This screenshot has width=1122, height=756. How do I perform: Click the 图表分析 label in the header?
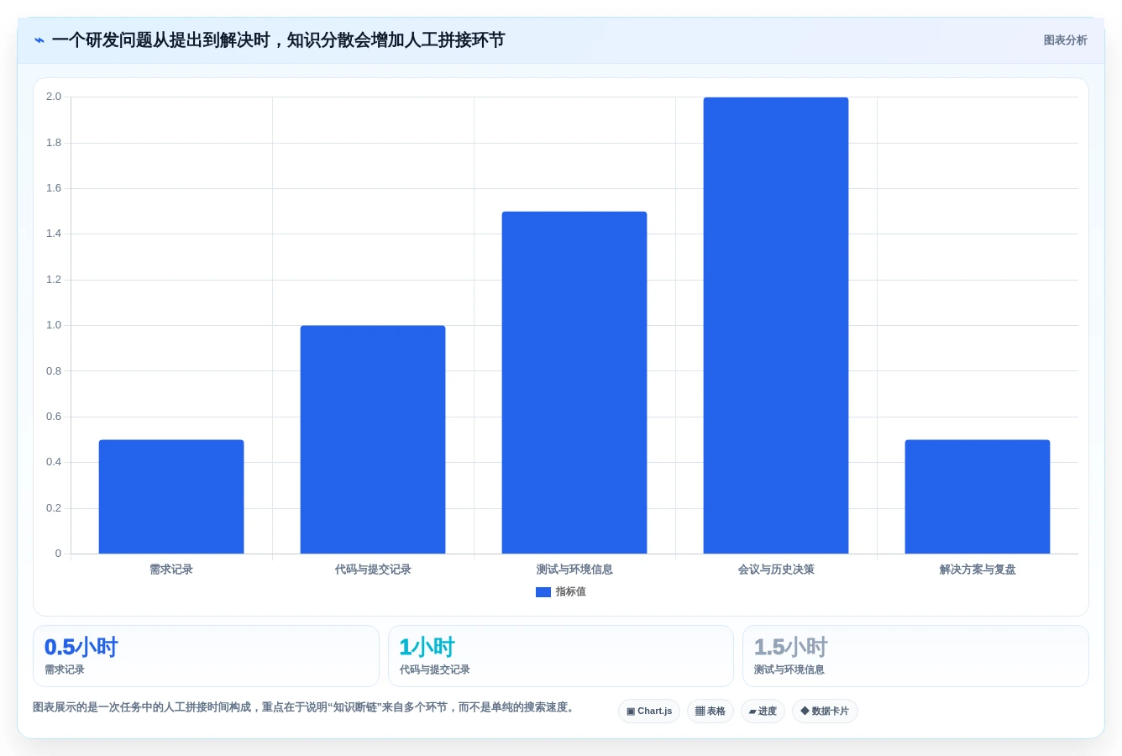[x=1065, y=40]
